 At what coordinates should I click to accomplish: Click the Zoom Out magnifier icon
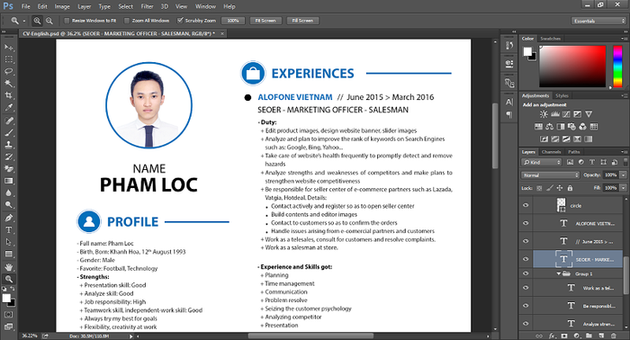(49, 21)
